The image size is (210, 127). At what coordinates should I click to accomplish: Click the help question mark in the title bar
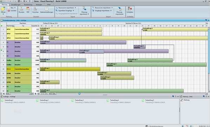click(30, 1)
